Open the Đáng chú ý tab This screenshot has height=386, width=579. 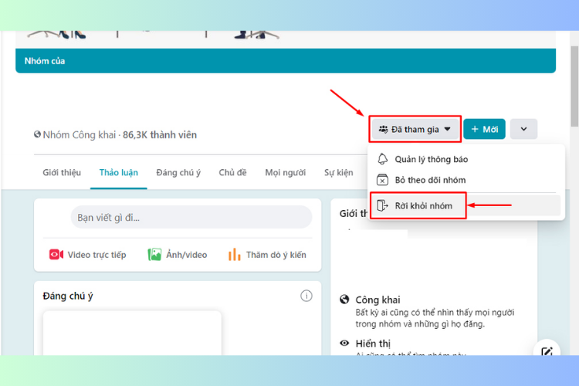tap(178, 172)
